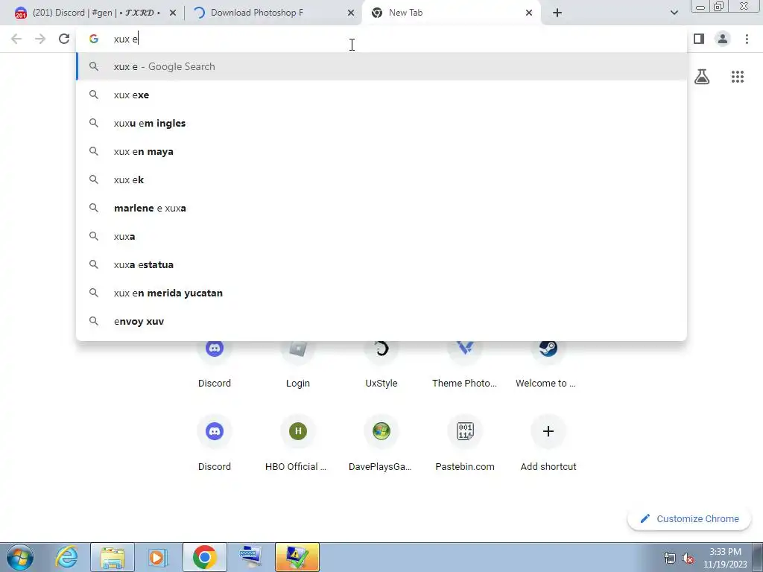Toggle the side panel icon
The height and width of the screenshot is (572, 763).
(699, 39)
